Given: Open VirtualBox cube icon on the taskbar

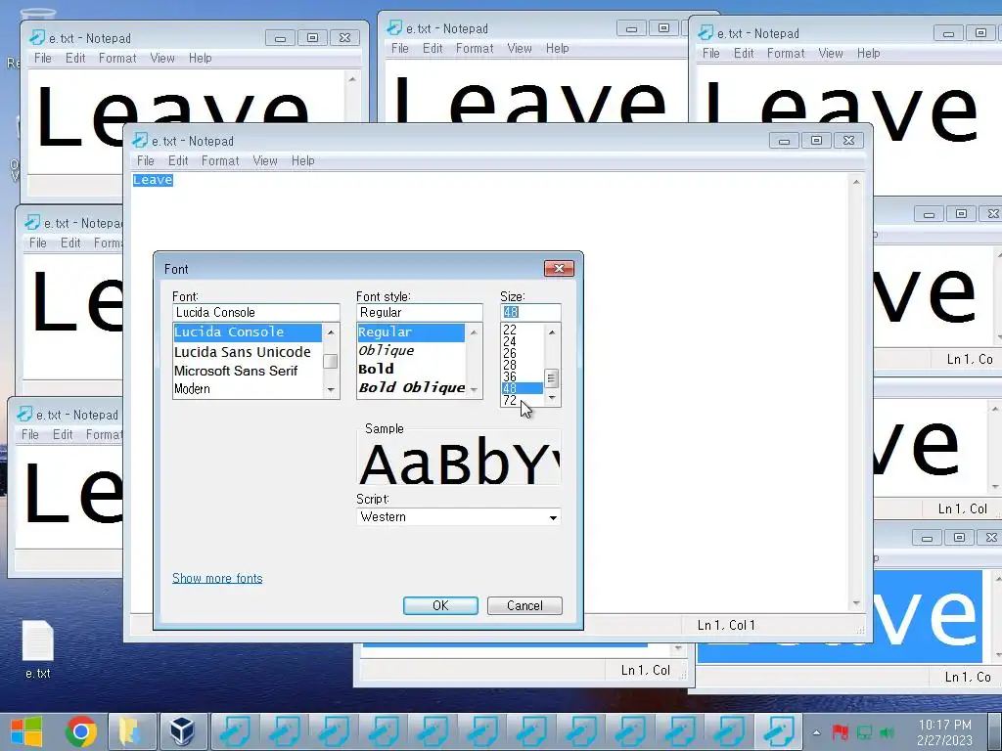Looking at the screenshot, I should click(x=182, y=730).
